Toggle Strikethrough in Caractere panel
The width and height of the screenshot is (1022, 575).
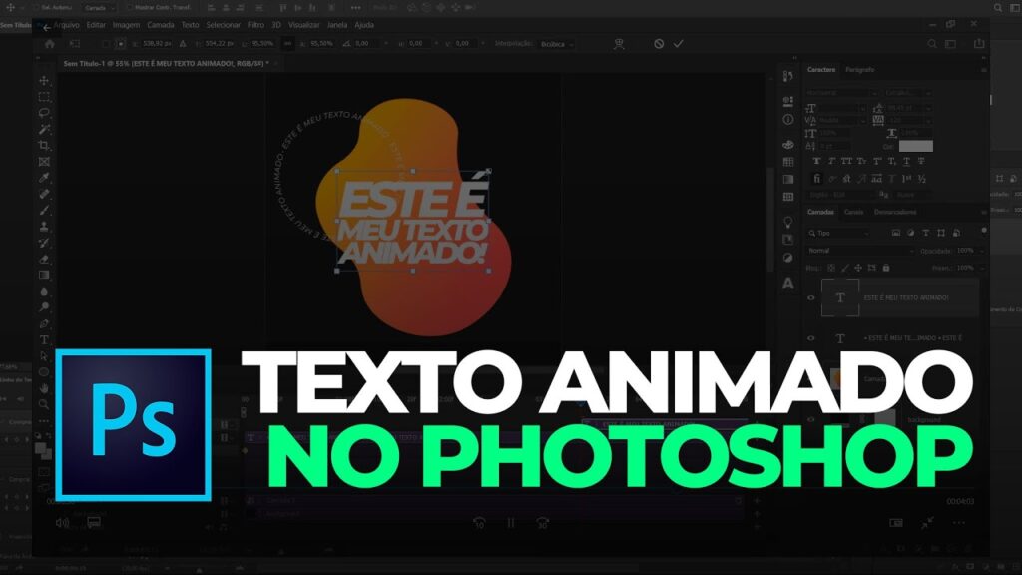[921, 161]
